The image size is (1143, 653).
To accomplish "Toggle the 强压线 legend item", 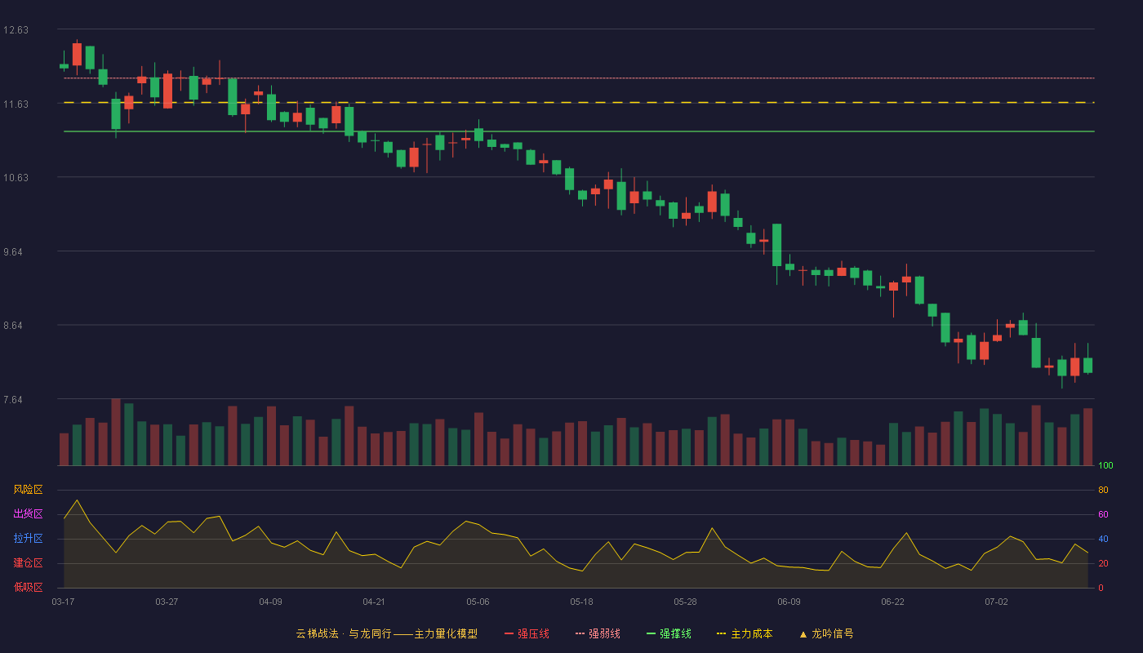I will pyautogui.click(x=527, y=633).
